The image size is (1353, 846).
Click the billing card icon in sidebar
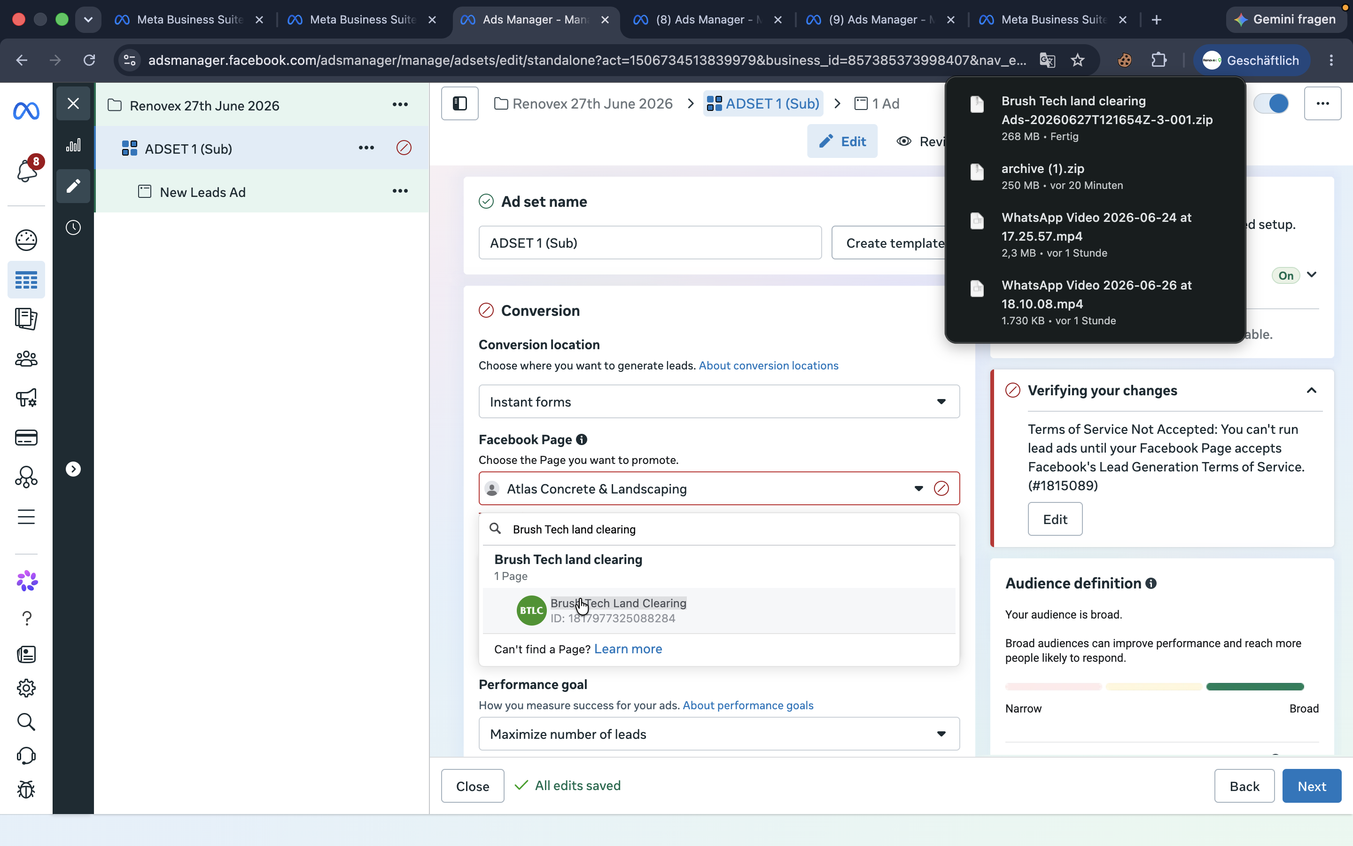(x=26, y=438)
